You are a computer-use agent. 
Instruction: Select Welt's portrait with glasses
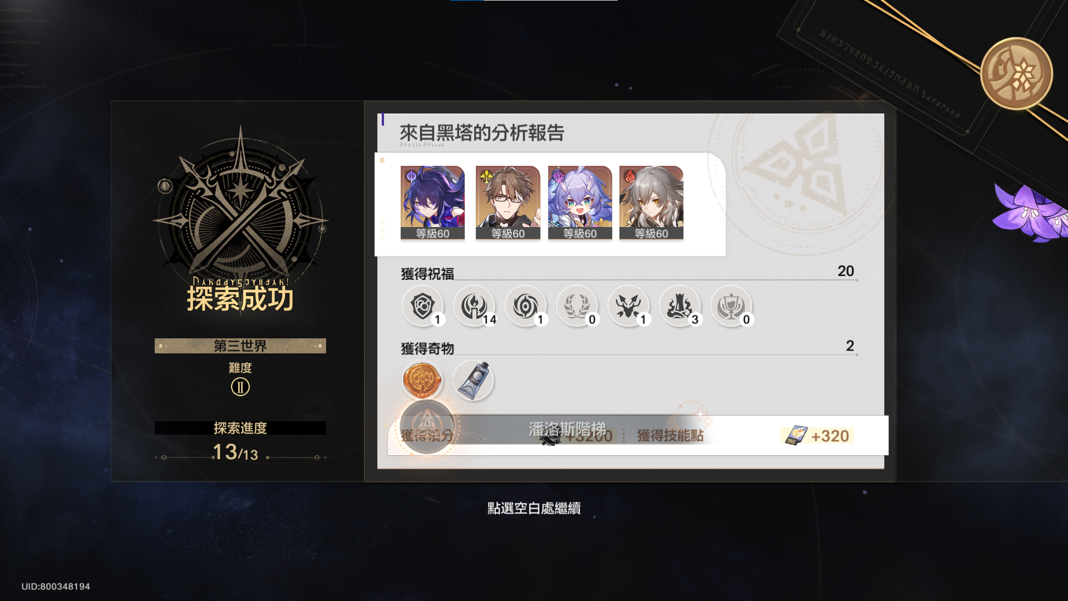[508, 203]
